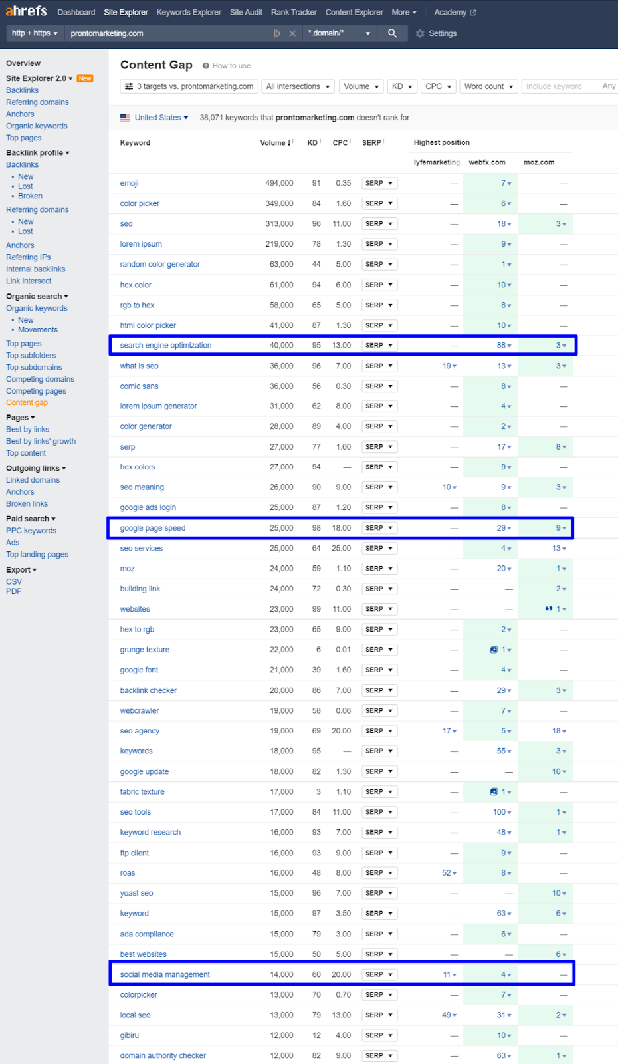This screenshot has height=1064, width=618.
Task: Open moz.com position 9 for google page speed
Action: pos(561,529)
